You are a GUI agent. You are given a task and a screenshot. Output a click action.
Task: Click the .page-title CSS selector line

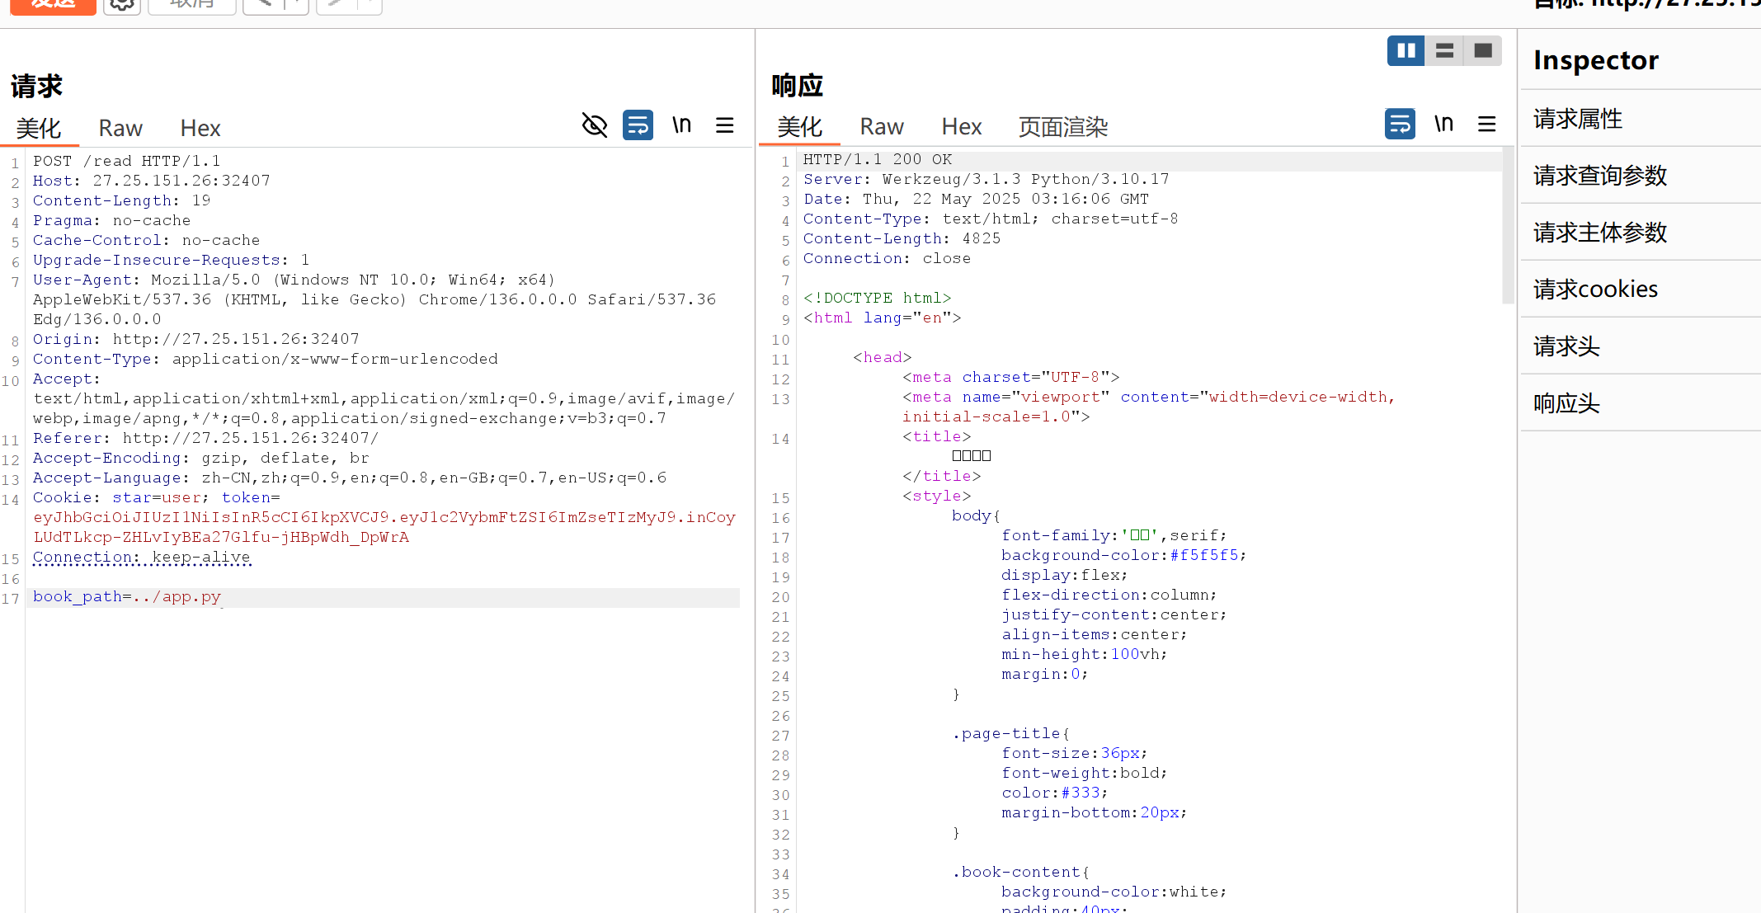(x=1010, y=733)
